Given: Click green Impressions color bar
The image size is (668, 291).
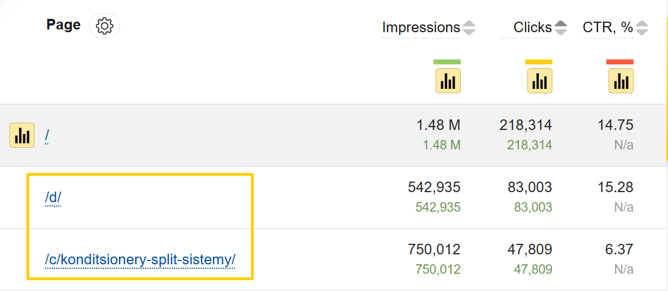Looking at the screenshot, I should 447,62.
